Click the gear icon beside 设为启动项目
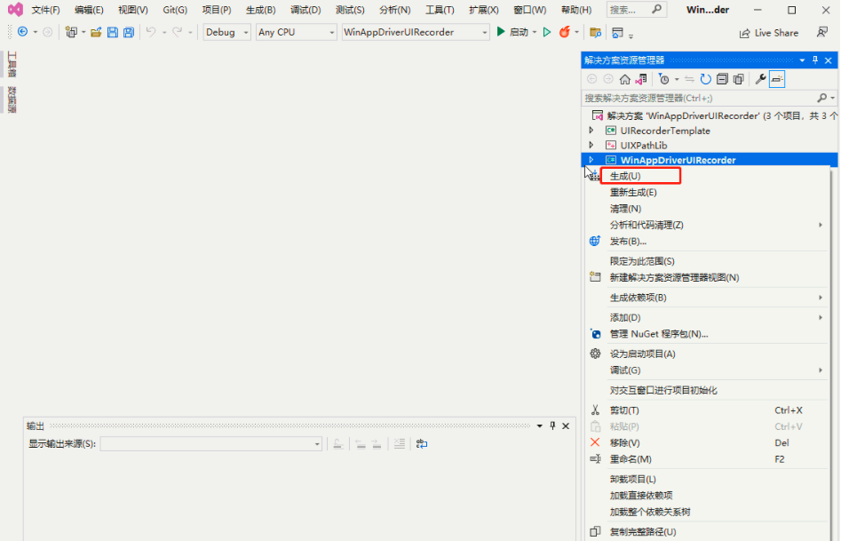The width and height of the screenshot is (841, 541). 595,354
